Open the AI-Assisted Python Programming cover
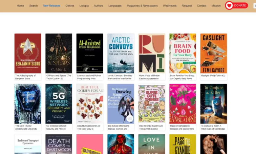This screenshot has height=154, width=256. coord(90,53)
